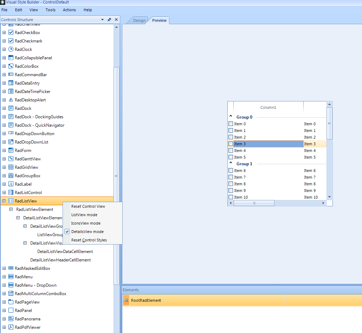Check the Item 4 checkbox
Image resolution: width=362 pixels, height=333 pixels.
[231, 151]
